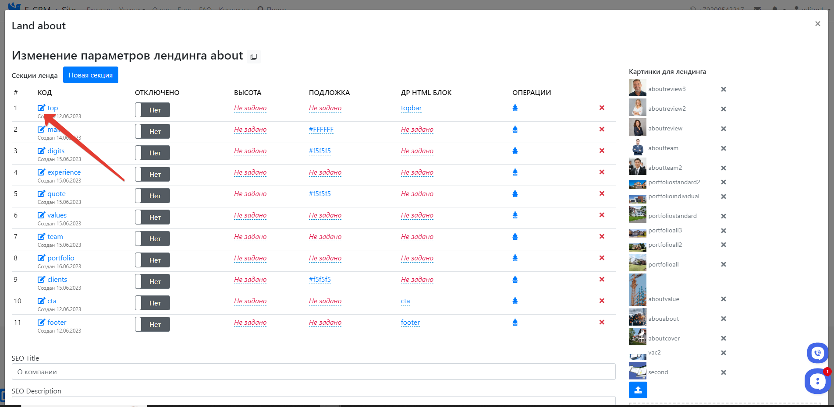Click edit icon for digits section
This screenshot has width=834, height=407.
tap(42, 151)
